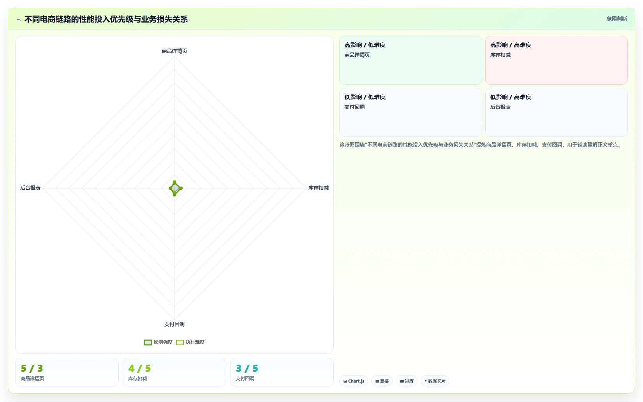Click the description text beginning 这张图围绕

[x=481, y=145]
